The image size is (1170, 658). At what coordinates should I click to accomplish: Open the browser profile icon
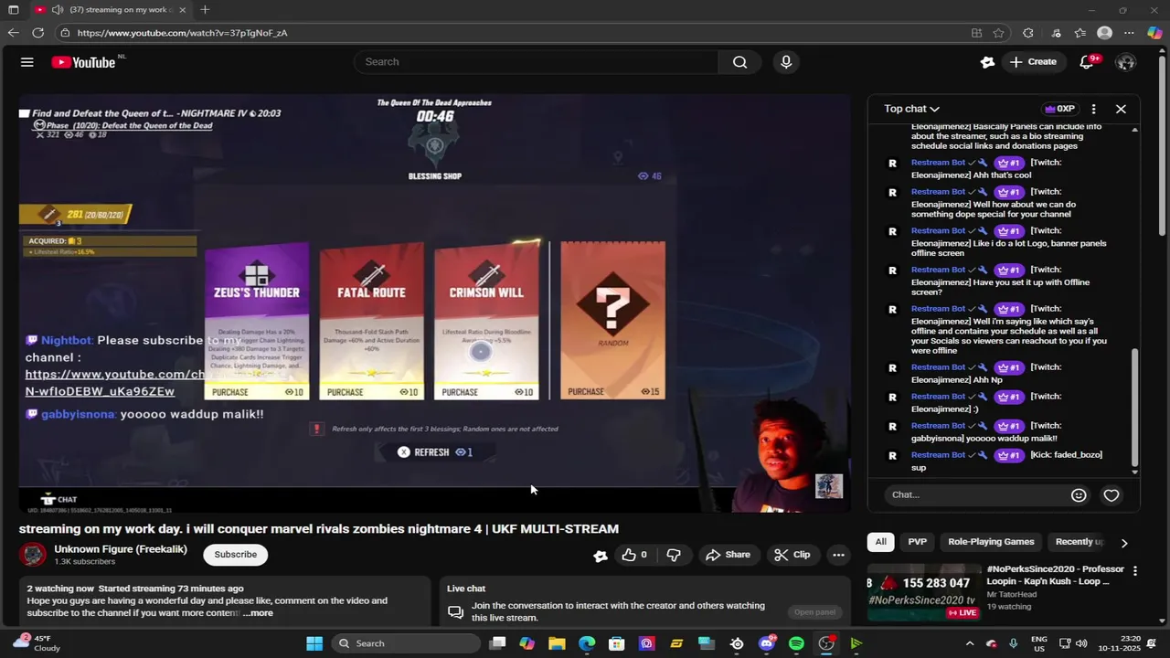pyautogui.click(x=1104, y=33)
